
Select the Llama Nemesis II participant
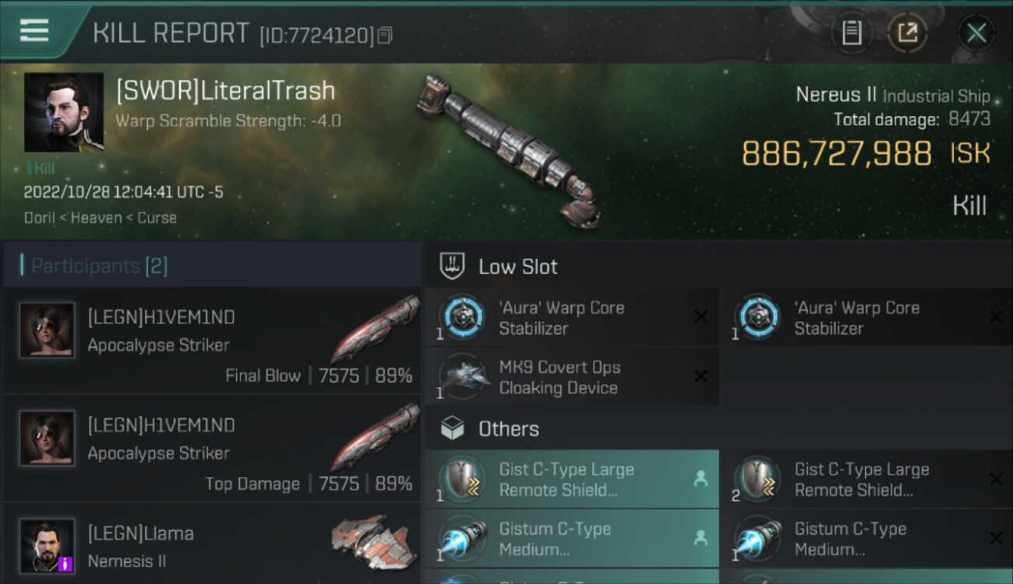(212, 545)
